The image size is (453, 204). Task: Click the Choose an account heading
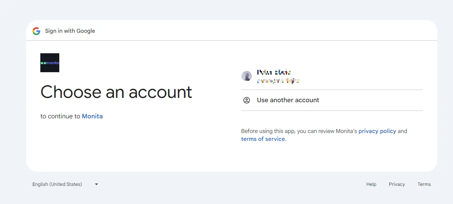pyautogui.click(x=116, y=92)
